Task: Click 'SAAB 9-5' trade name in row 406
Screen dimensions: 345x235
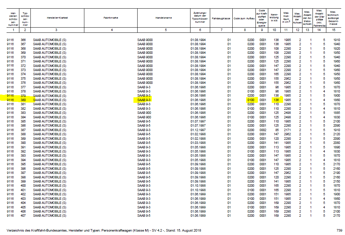Action: click(x=144, y=212)
